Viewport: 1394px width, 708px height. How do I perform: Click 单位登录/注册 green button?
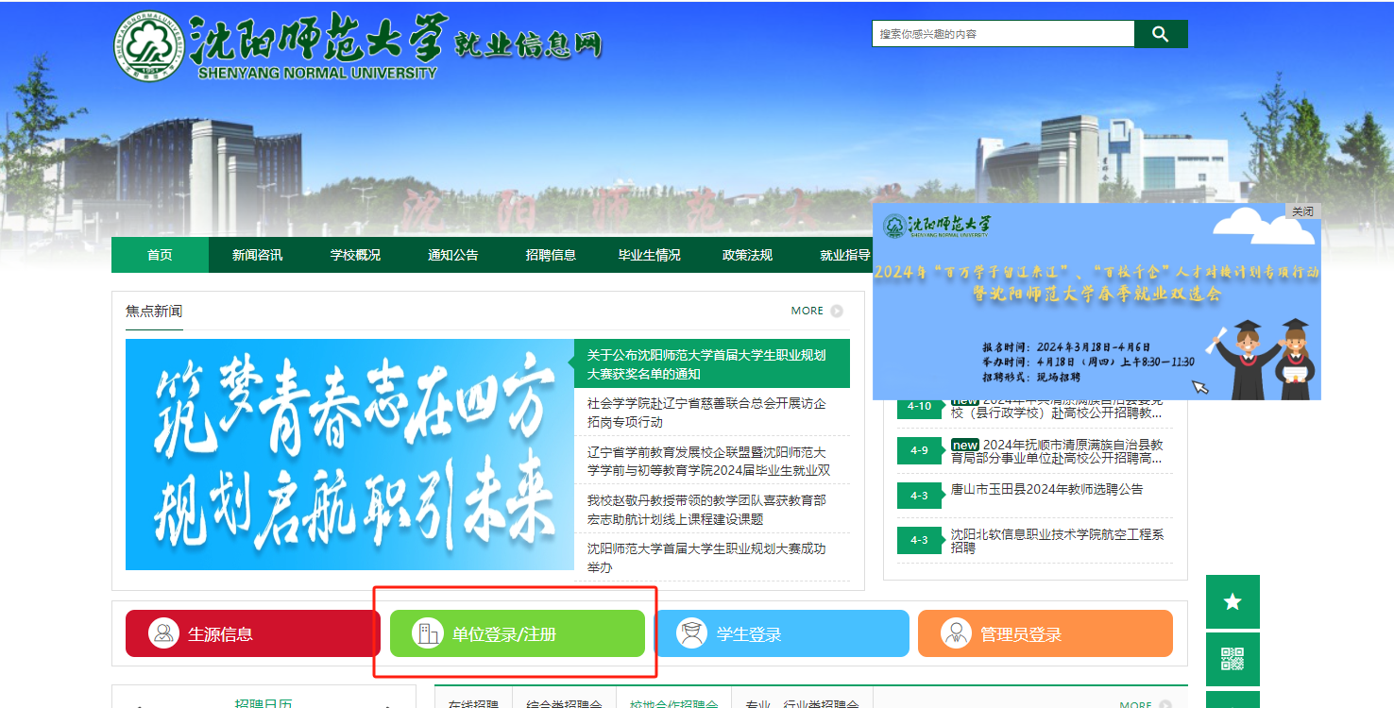pyautogui.click(x=518, y=633)
